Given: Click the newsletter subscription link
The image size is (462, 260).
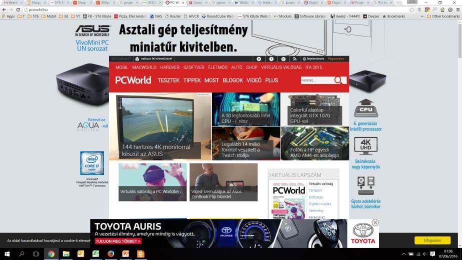Looking at the screenshot, I should click(154, 59).
